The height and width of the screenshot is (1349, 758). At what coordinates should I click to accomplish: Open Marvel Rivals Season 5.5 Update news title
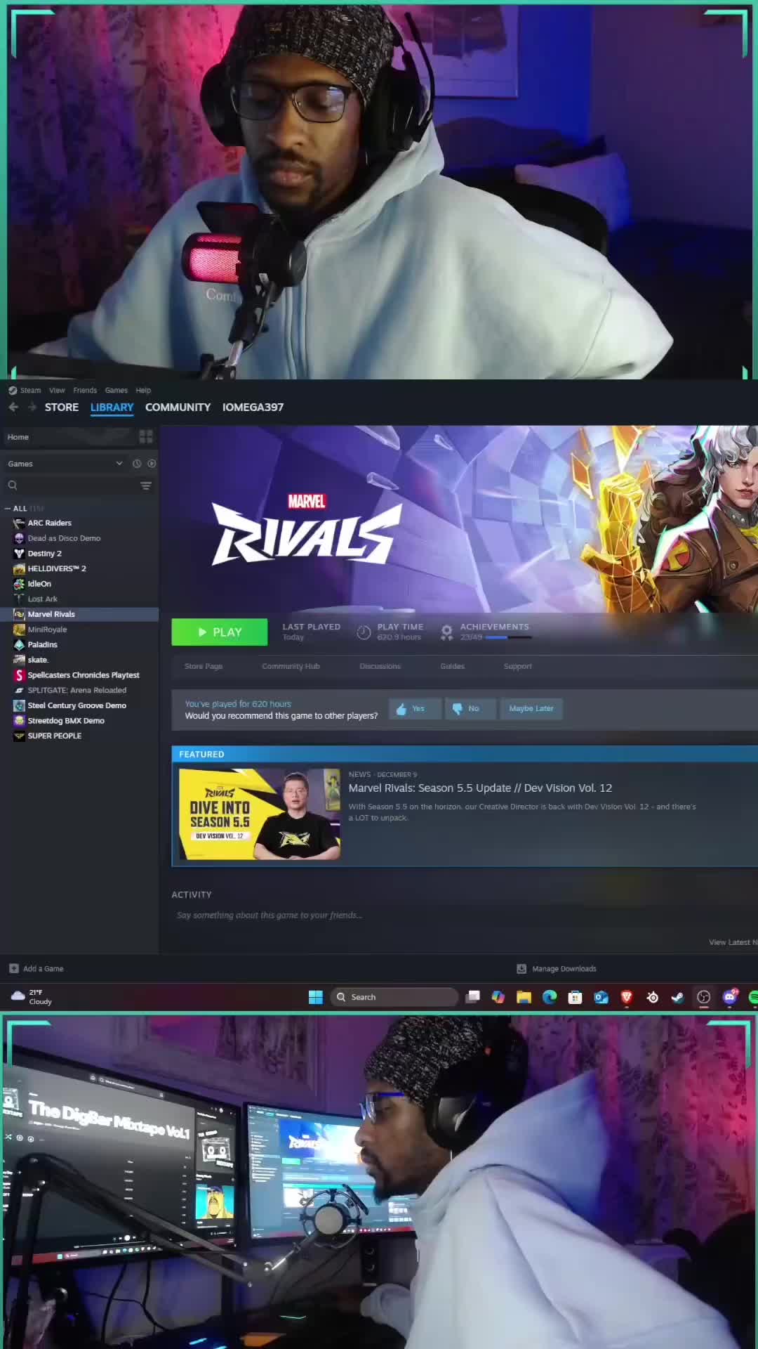click(x=480, y=788)
